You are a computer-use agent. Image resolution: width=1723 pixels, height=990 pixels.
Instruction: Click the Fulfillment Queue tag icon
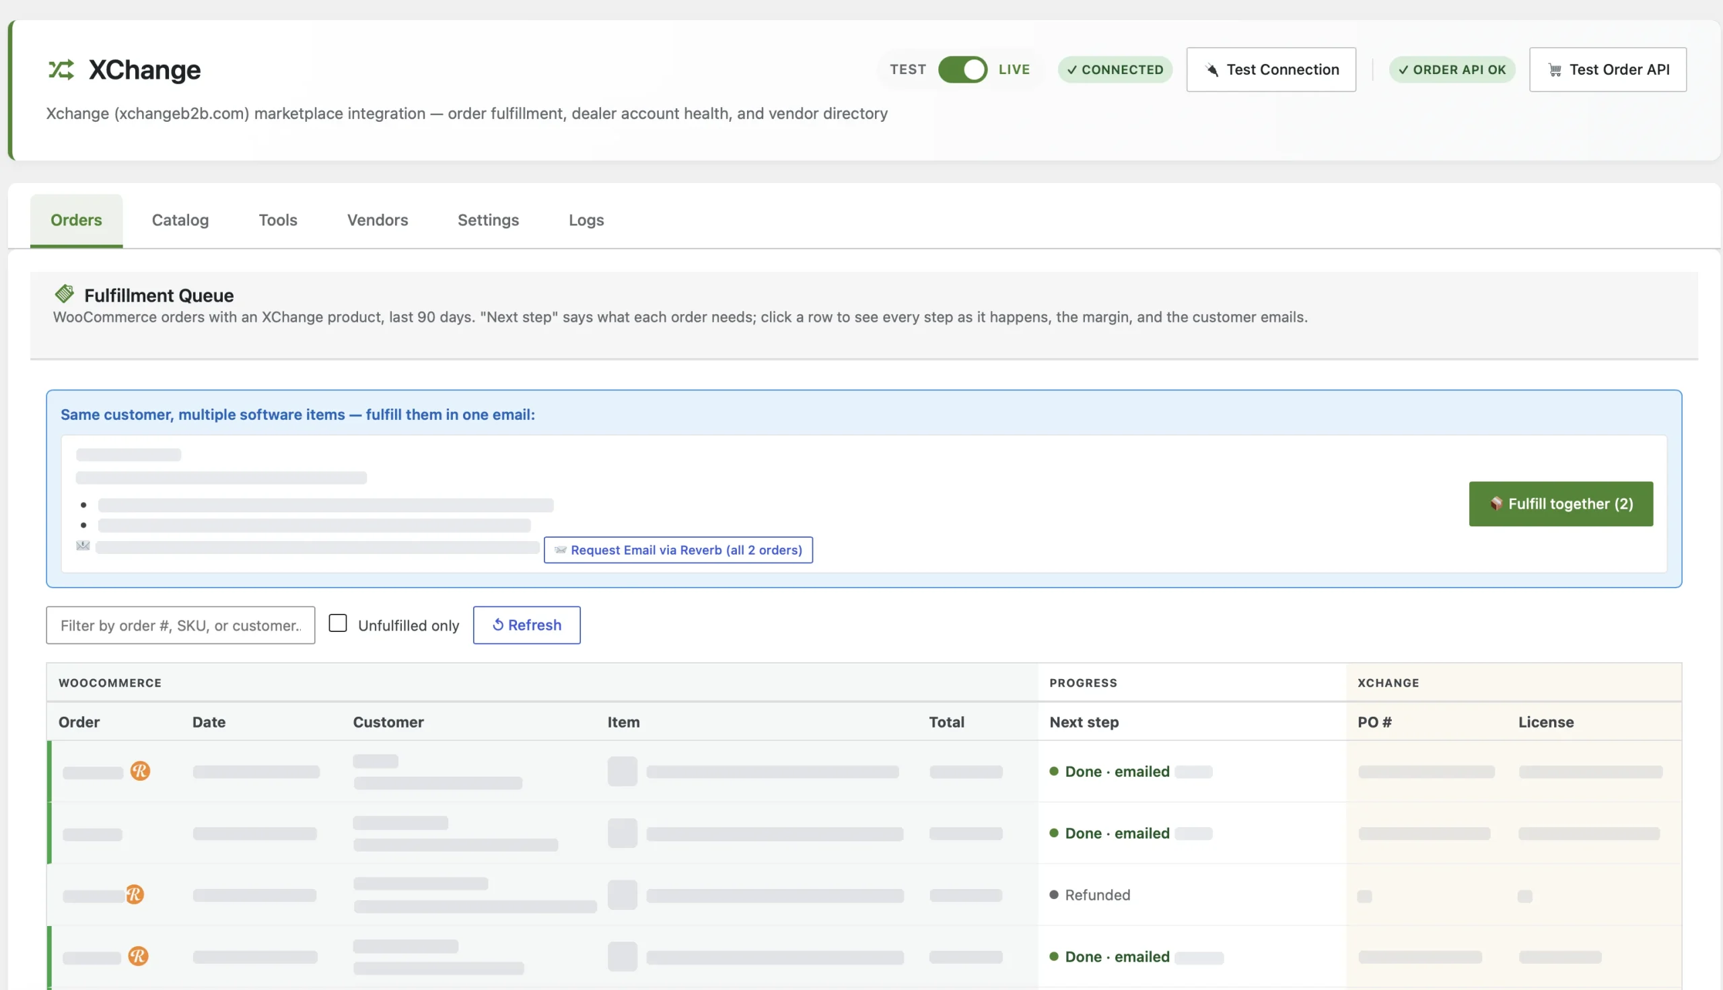[65, 293]
